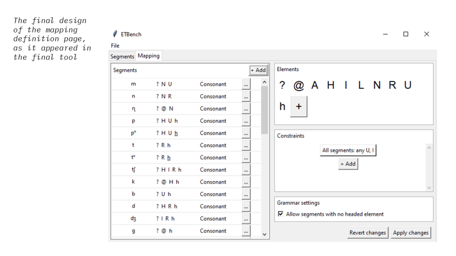Click the @ element symbol

(298, 86)
